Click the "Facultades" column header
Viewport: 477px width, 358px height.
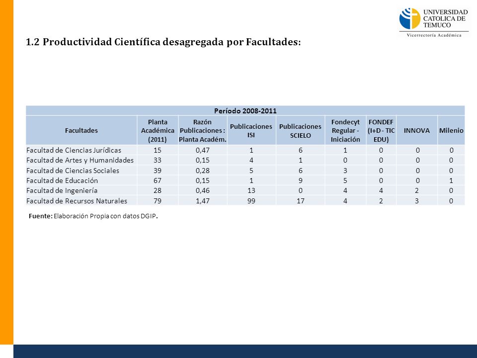click(81, 130)
